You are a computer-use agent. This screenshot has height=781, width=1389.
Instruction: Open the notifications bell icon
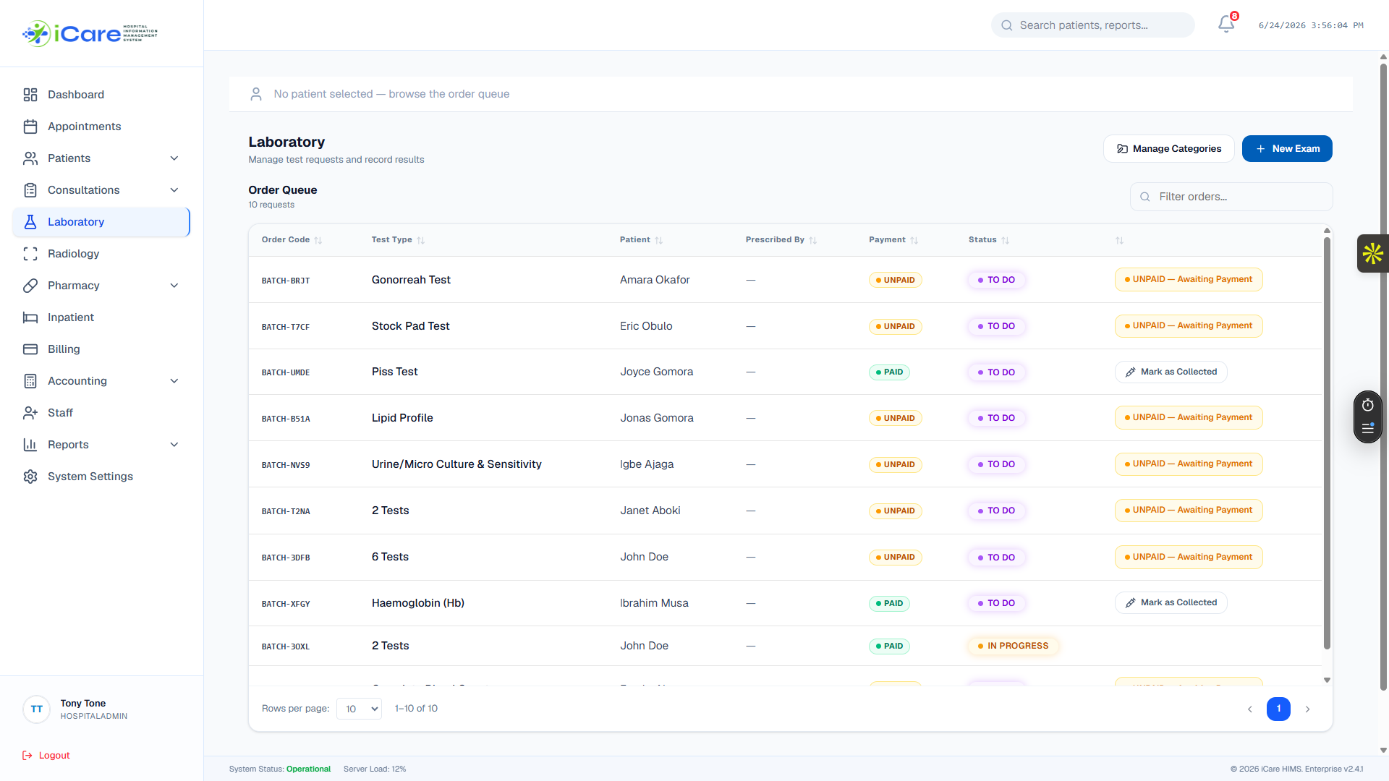pos(1226,24)
